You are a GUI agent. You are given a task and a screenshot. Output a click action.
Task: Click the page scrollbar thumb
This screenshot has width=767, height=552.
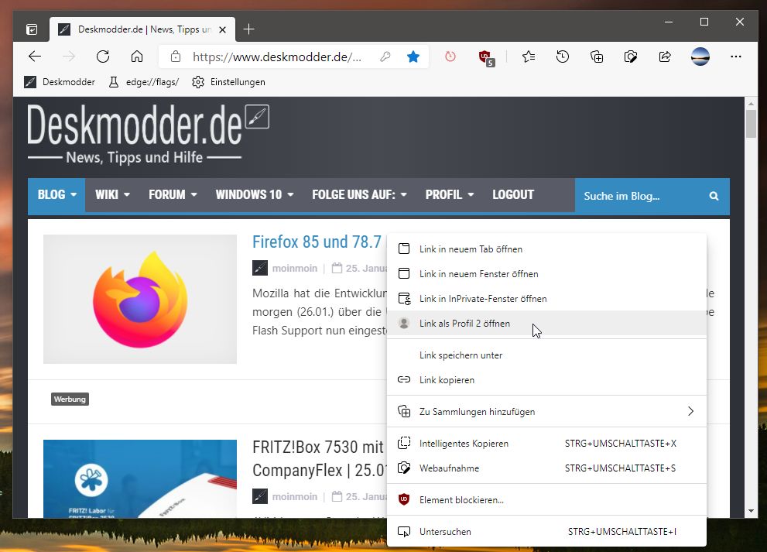coord(751,125)
